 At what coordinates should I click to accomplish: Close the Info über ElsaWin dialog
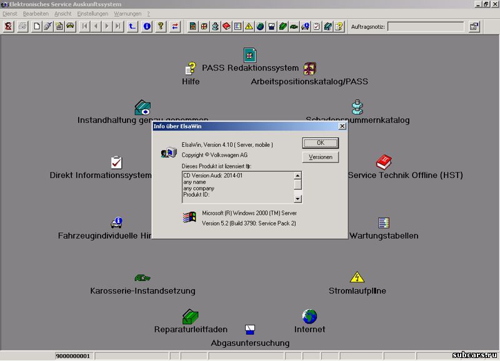point(342,126)
